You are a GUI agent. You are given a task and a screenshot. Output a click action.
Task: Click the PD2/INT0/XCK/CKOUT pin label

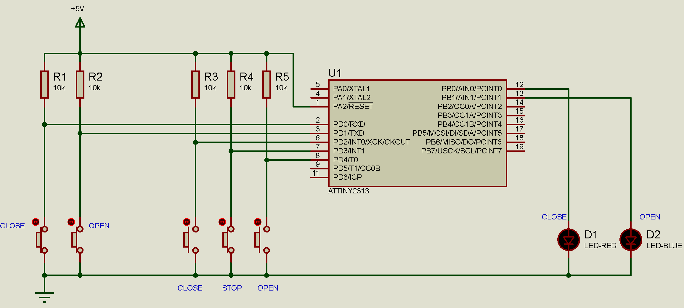(x=372, y=142)
